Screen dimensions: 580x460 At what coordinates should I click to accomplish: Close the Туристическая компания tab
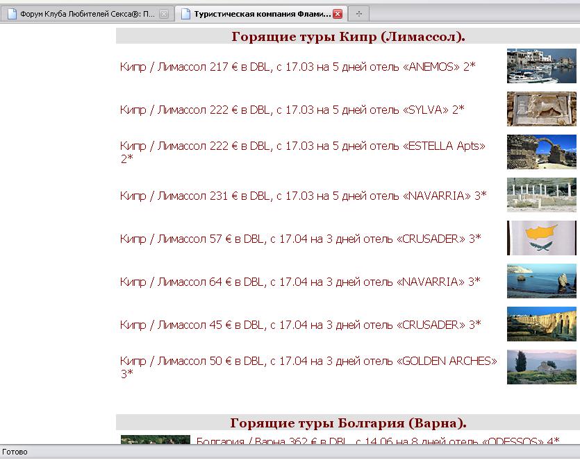pos(338,14)
